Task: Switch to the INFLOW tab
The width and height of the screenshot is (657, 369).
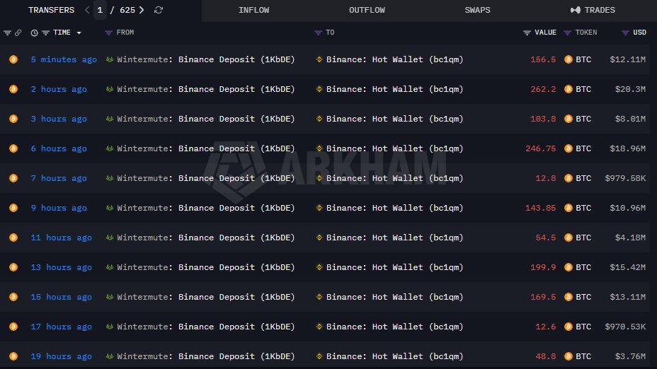Action: point(254,10)
